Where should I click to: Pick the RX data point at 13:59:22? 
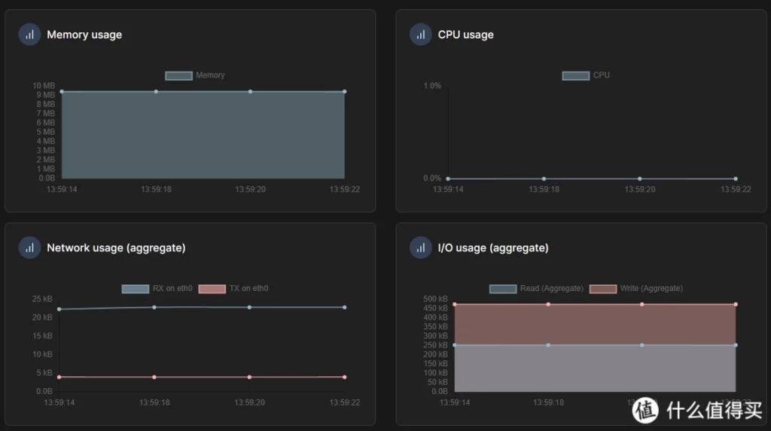(344, 307)
